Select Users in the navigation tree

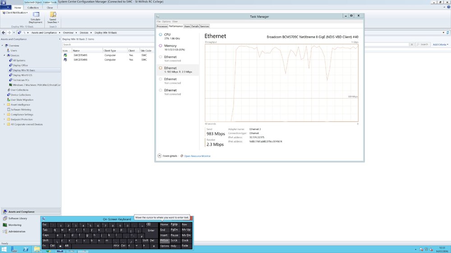click(14, 50)
